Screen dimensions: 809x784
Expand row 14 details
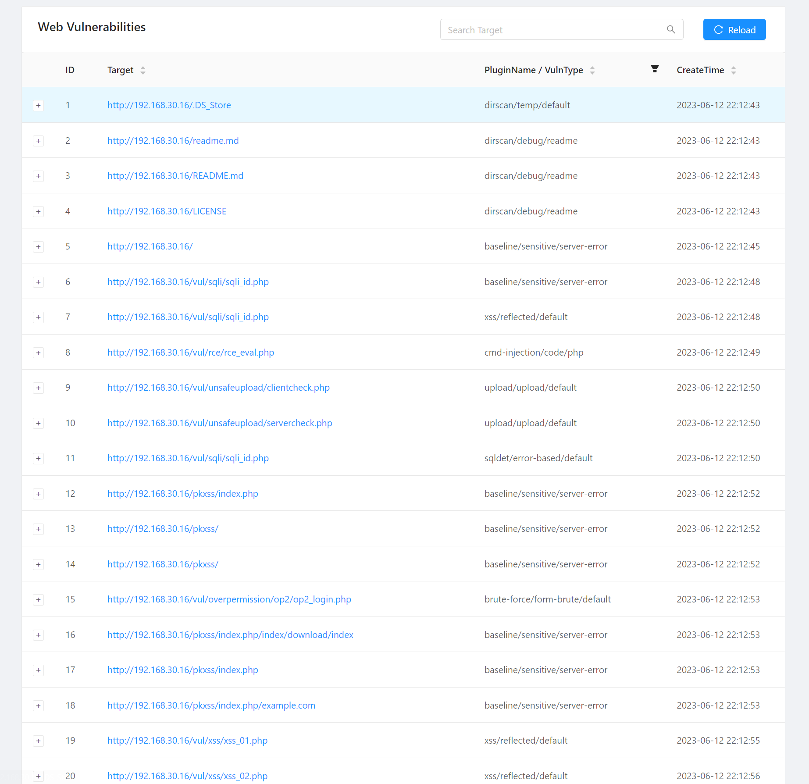pos(39,564)
